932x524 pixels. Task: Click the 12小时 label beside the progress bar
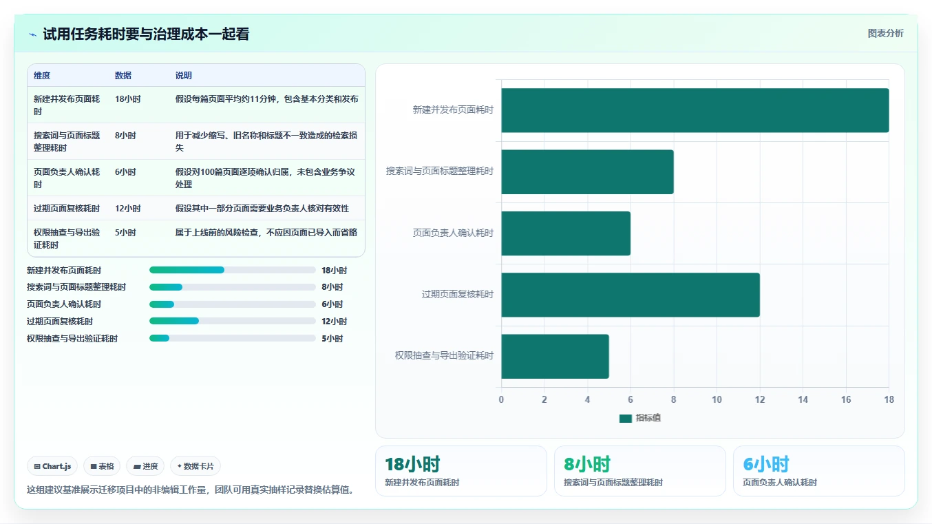pyautogui.click(x=335, y=322)
